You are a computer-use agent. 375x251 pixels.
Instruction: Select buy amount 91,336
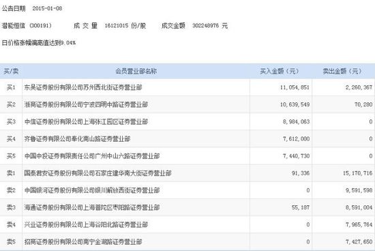(301, 173)
